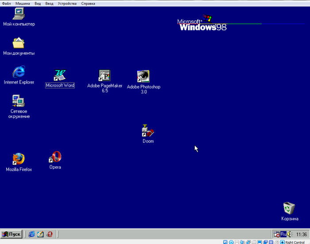Click the display monitor status icon
Viewport: 310px width, 244px height.
click(260, 242)
